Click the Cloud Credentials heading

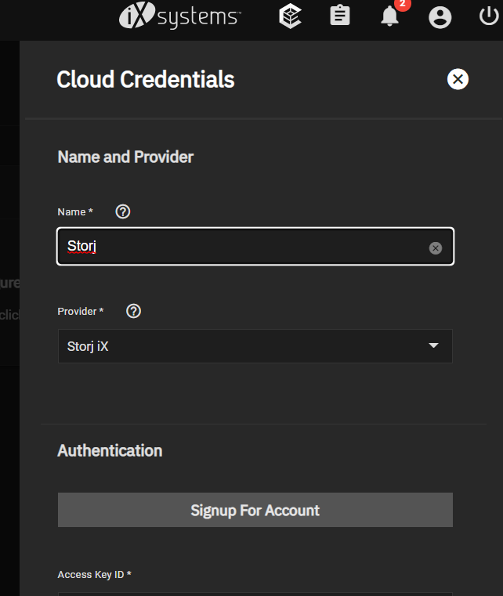coord(146,79)
